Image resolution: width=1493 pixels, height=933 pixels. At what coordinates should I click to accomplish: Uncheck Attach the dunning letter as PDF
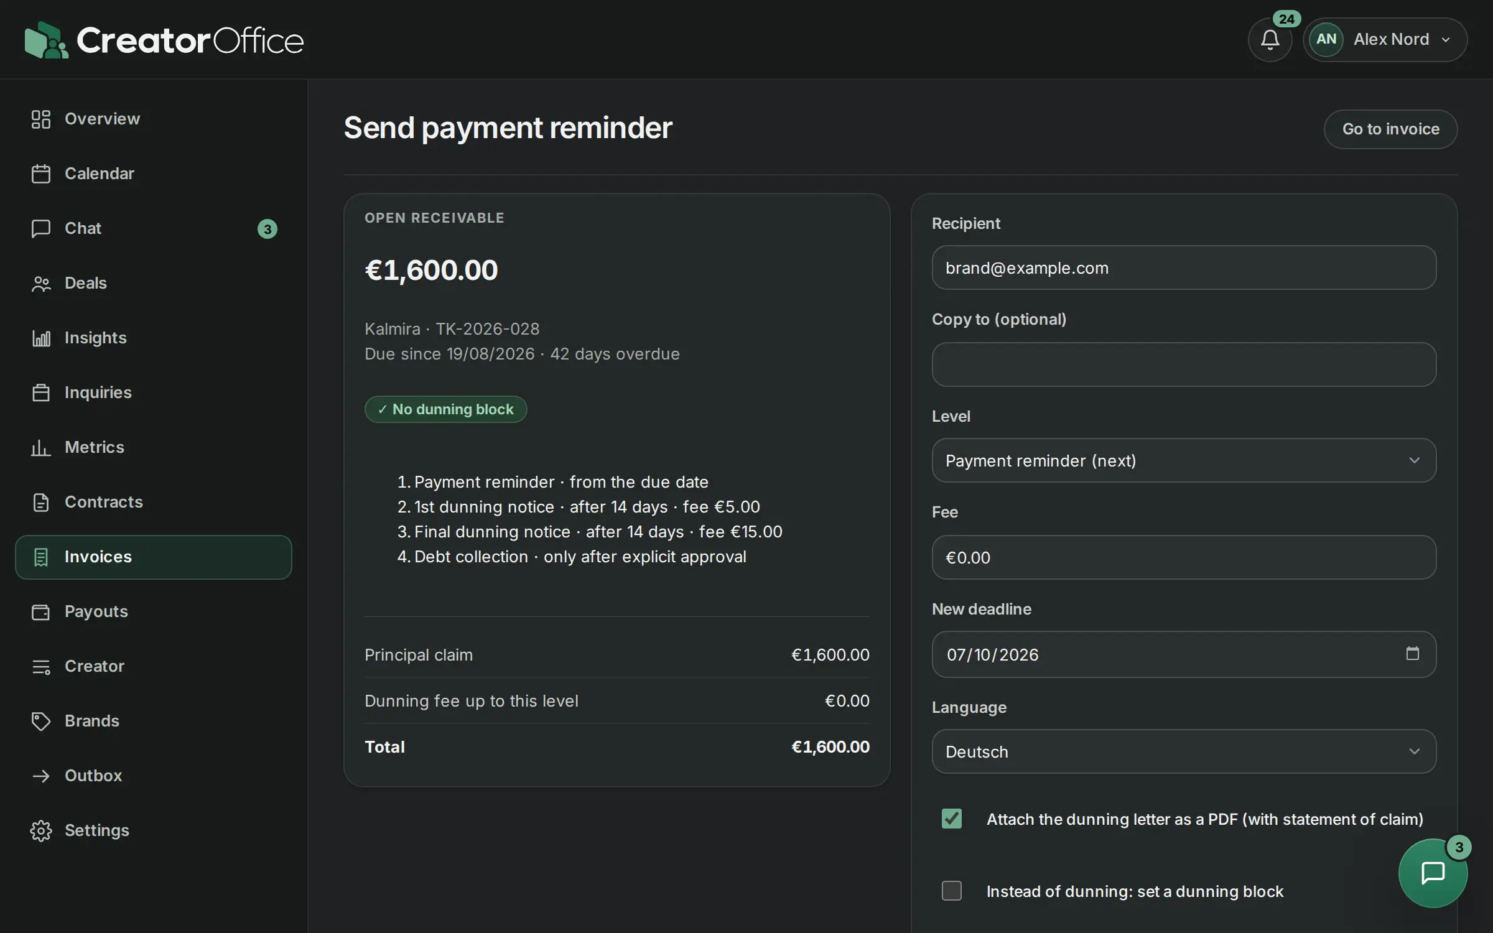coord(952,819)
